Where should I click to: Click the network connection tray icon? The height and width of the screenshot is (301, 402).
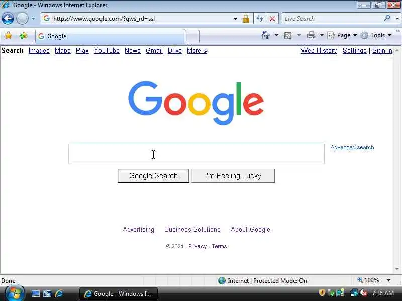[x=354, y=293]
